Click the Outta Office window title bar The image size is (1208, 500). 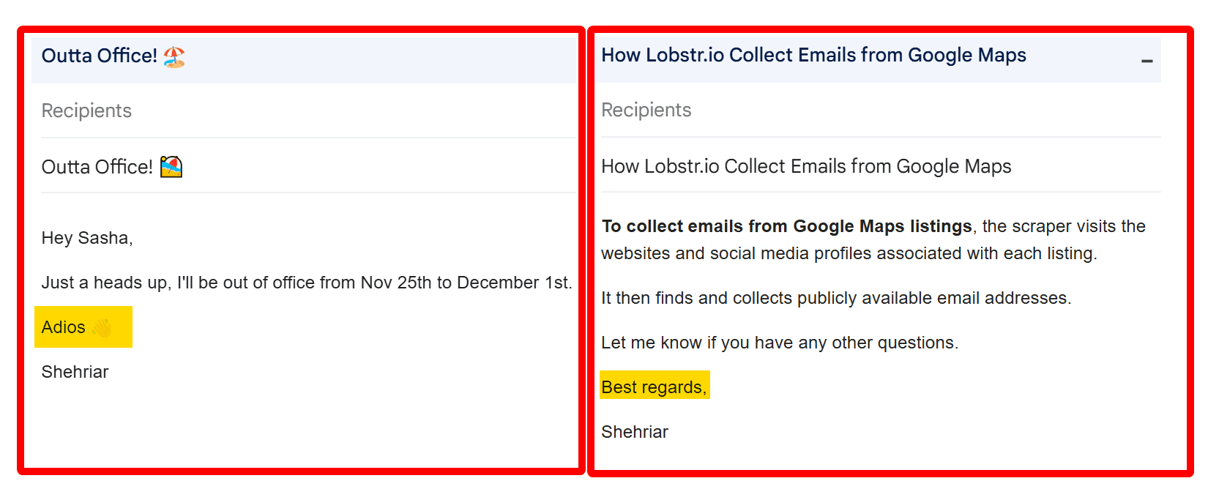point(366,59)
